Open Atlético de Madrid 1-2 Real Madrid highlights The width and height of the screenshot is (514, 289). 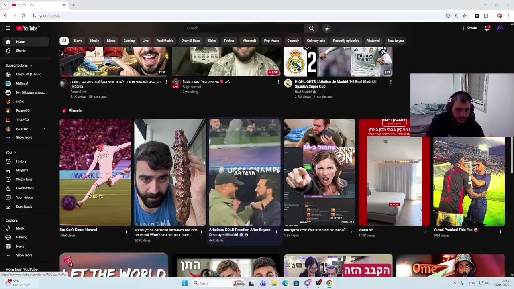[x=335, y=84]
